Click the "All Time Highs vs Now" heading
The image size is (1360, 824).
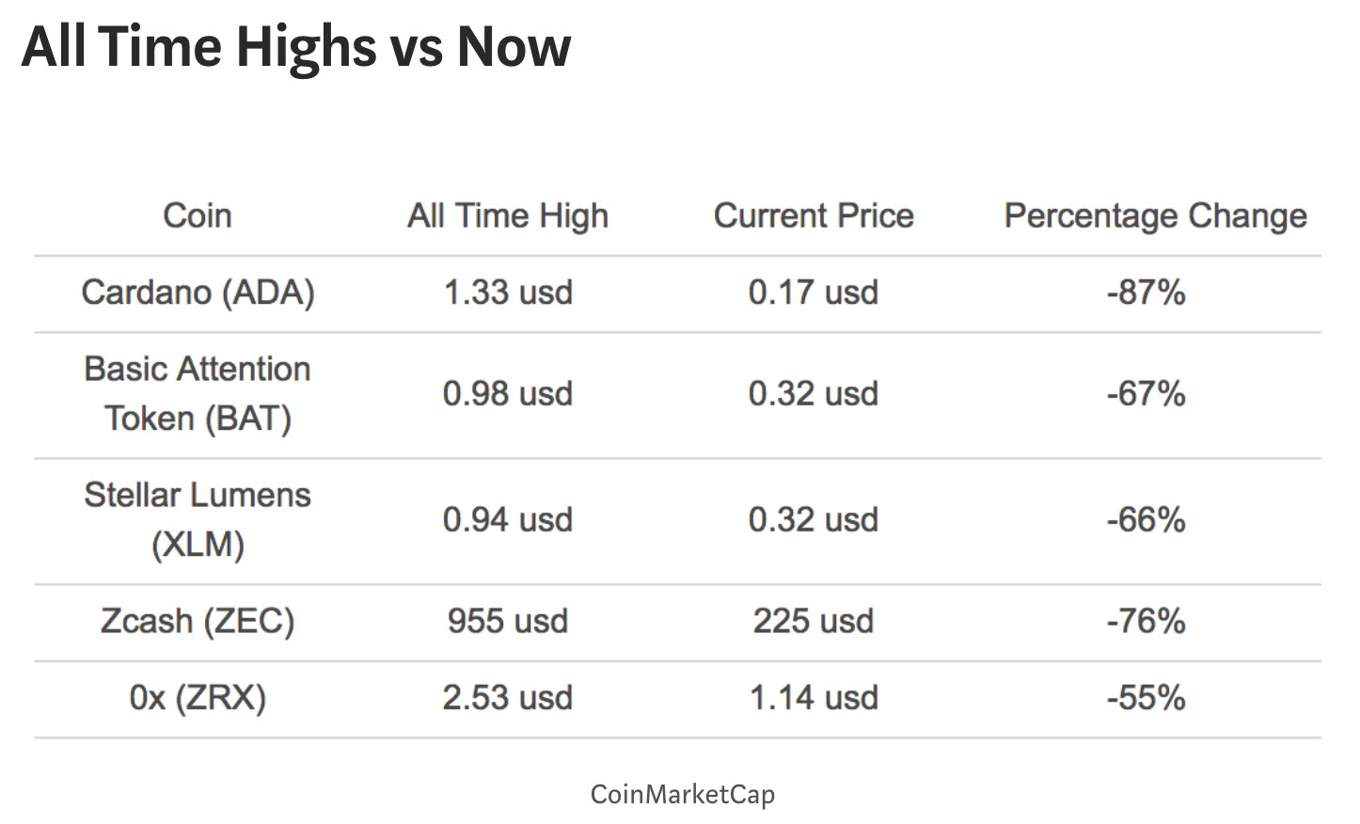[x=295, y=47]
